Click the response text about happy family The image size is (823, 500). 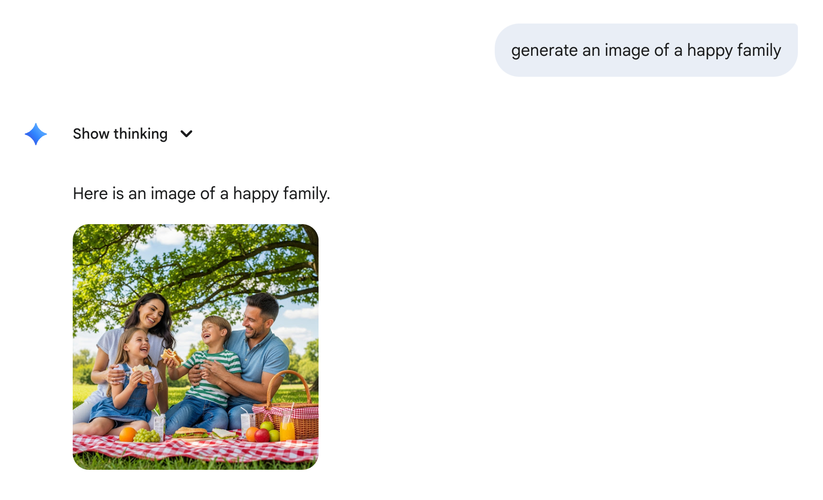click(201, 193)
